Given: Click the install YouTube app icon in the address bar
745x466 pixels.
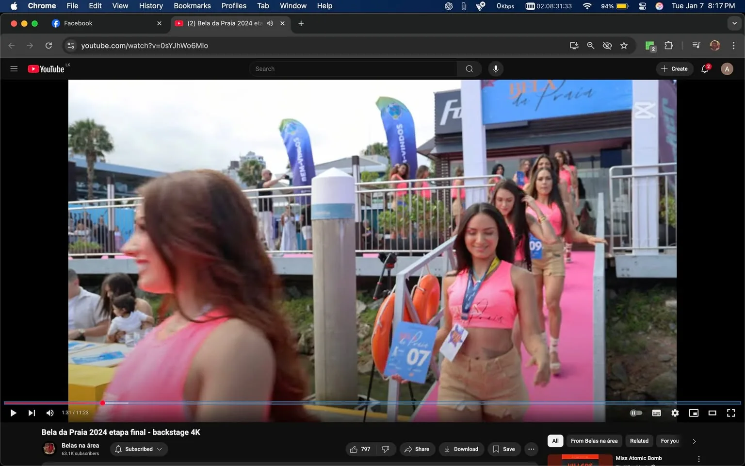Looking at the screenshot, I should pos(574,45).
